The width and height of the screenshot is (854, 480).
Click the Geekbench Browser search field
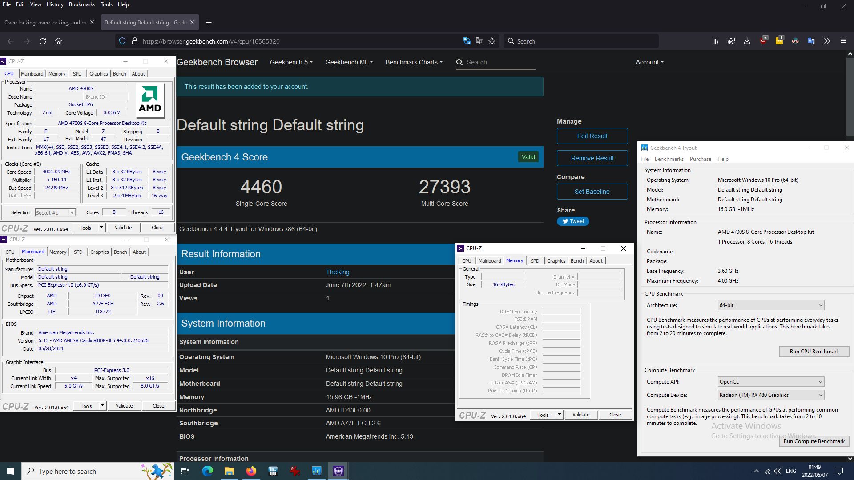pos(500,62)
